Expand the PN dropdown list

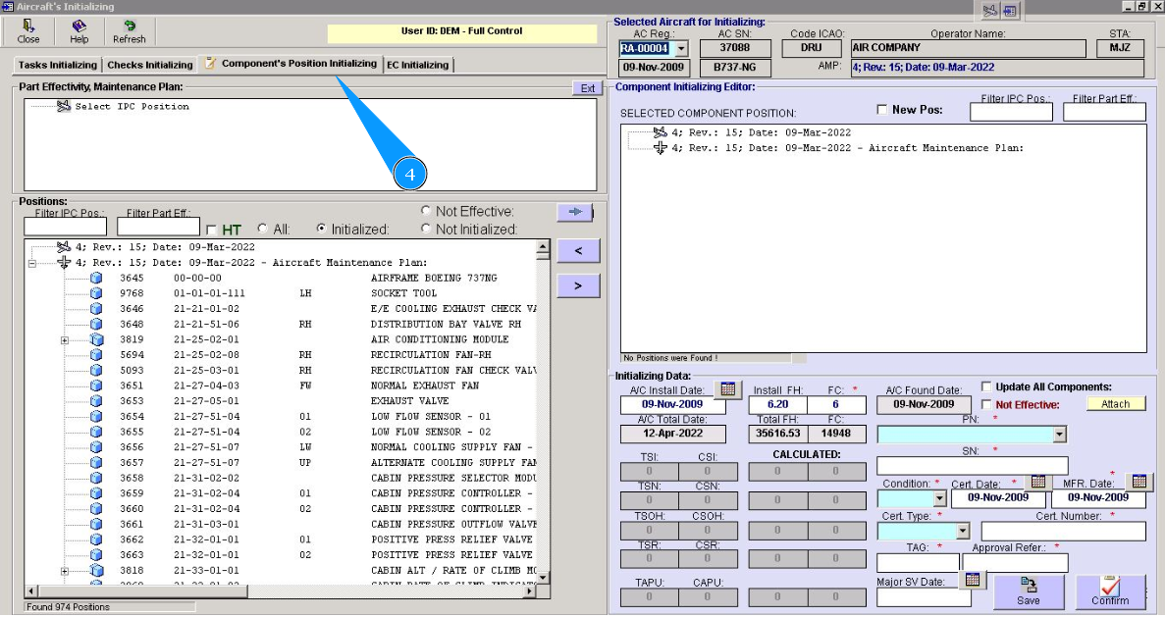point(1058,435)
